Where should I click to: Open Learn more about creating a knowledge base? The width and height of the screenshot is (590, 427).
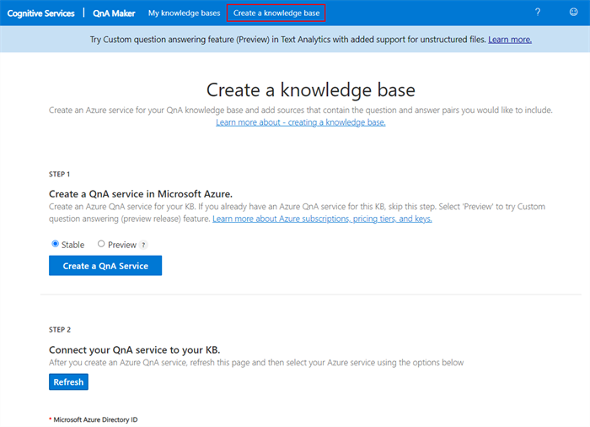301,122
